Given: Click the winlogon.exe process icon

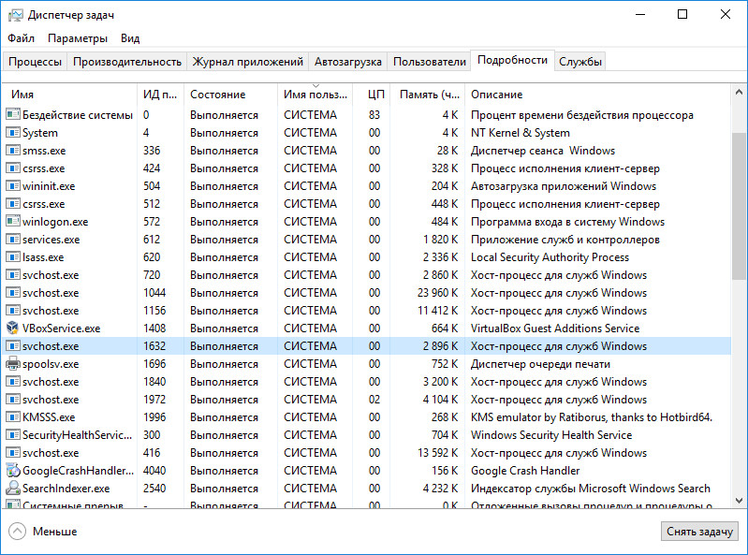Looking at the screenshot, I should [x=13, y=221].
